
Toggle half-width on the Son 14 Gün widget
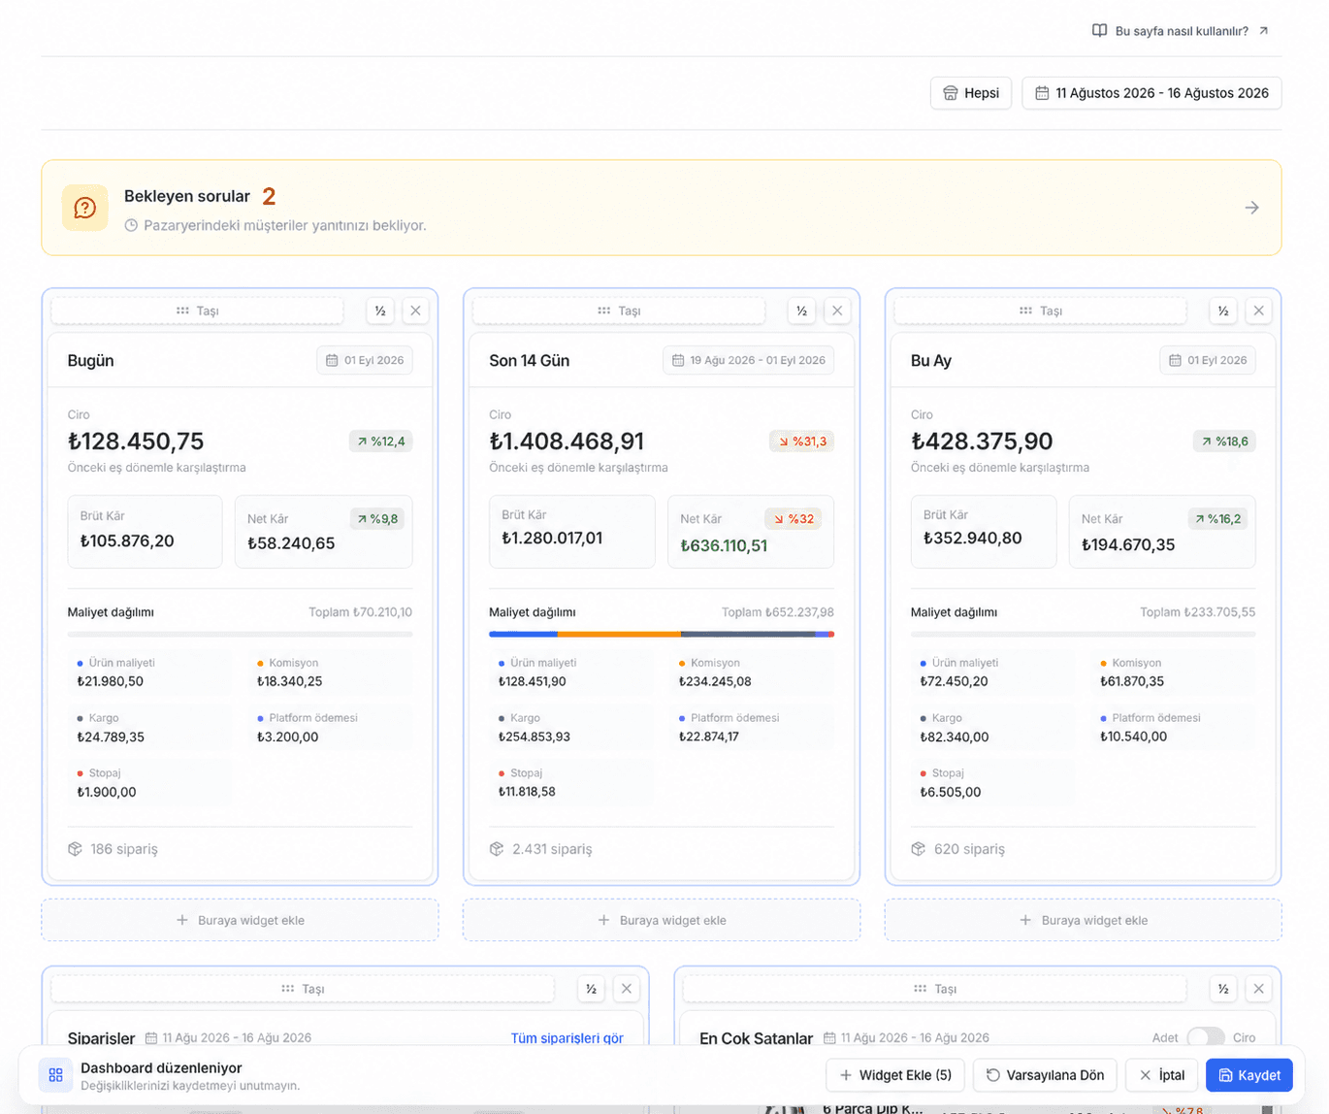[802, 311]
